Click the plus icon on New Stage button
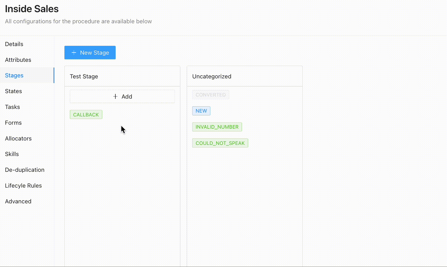 tap(74, 53)
